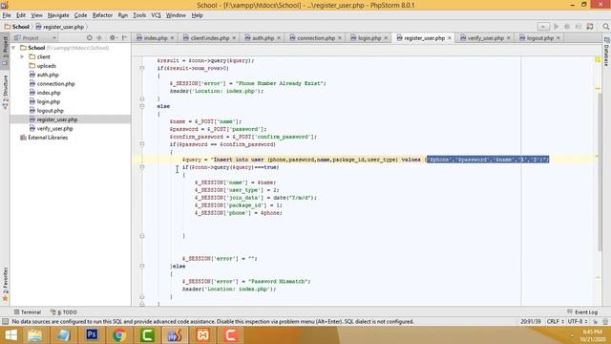Open the VCS menu
This screenshot has width=611, height=344.
click(x=156, y=15)
